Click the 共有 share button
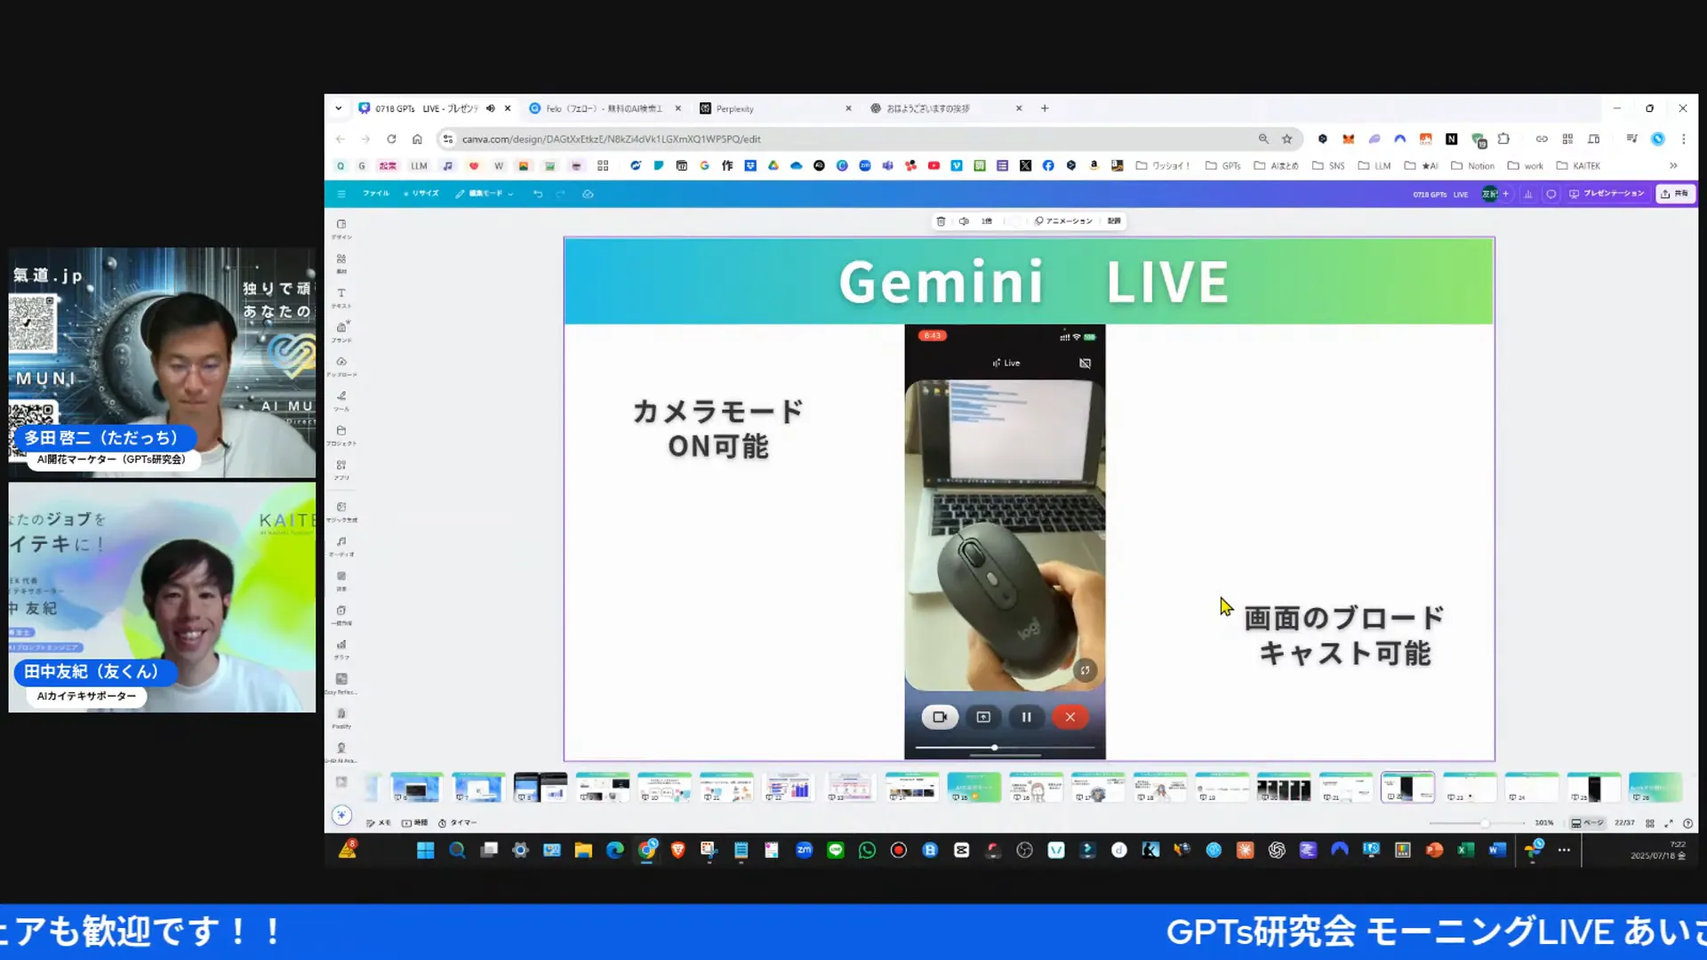 pyautogui.click(x=1675, y=194)
